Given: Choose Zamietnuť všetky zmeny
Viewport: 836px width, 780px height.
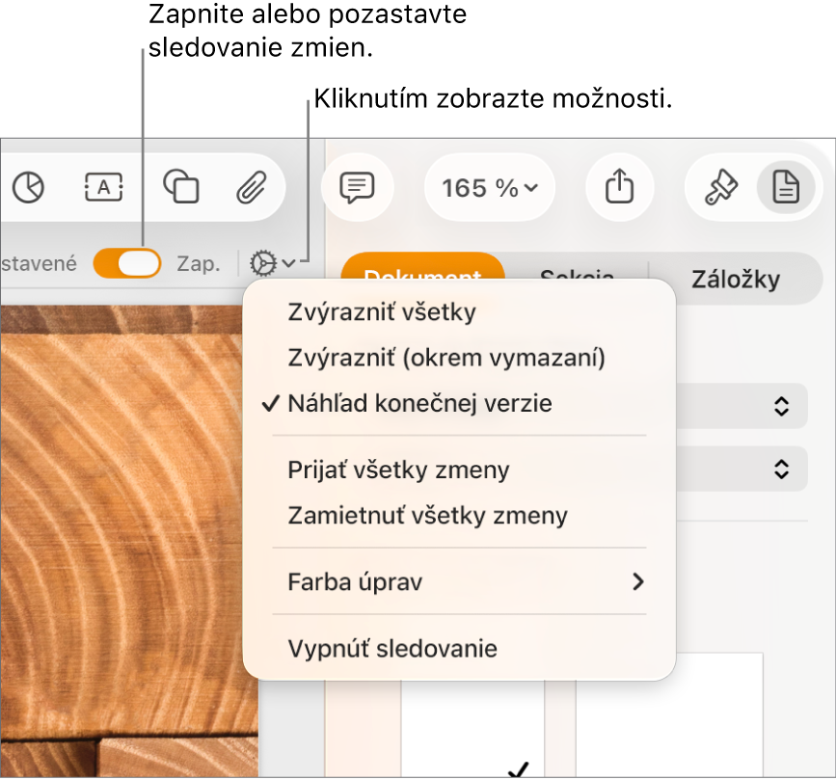Looking at the screenshot, I should (x=459, y=516).
